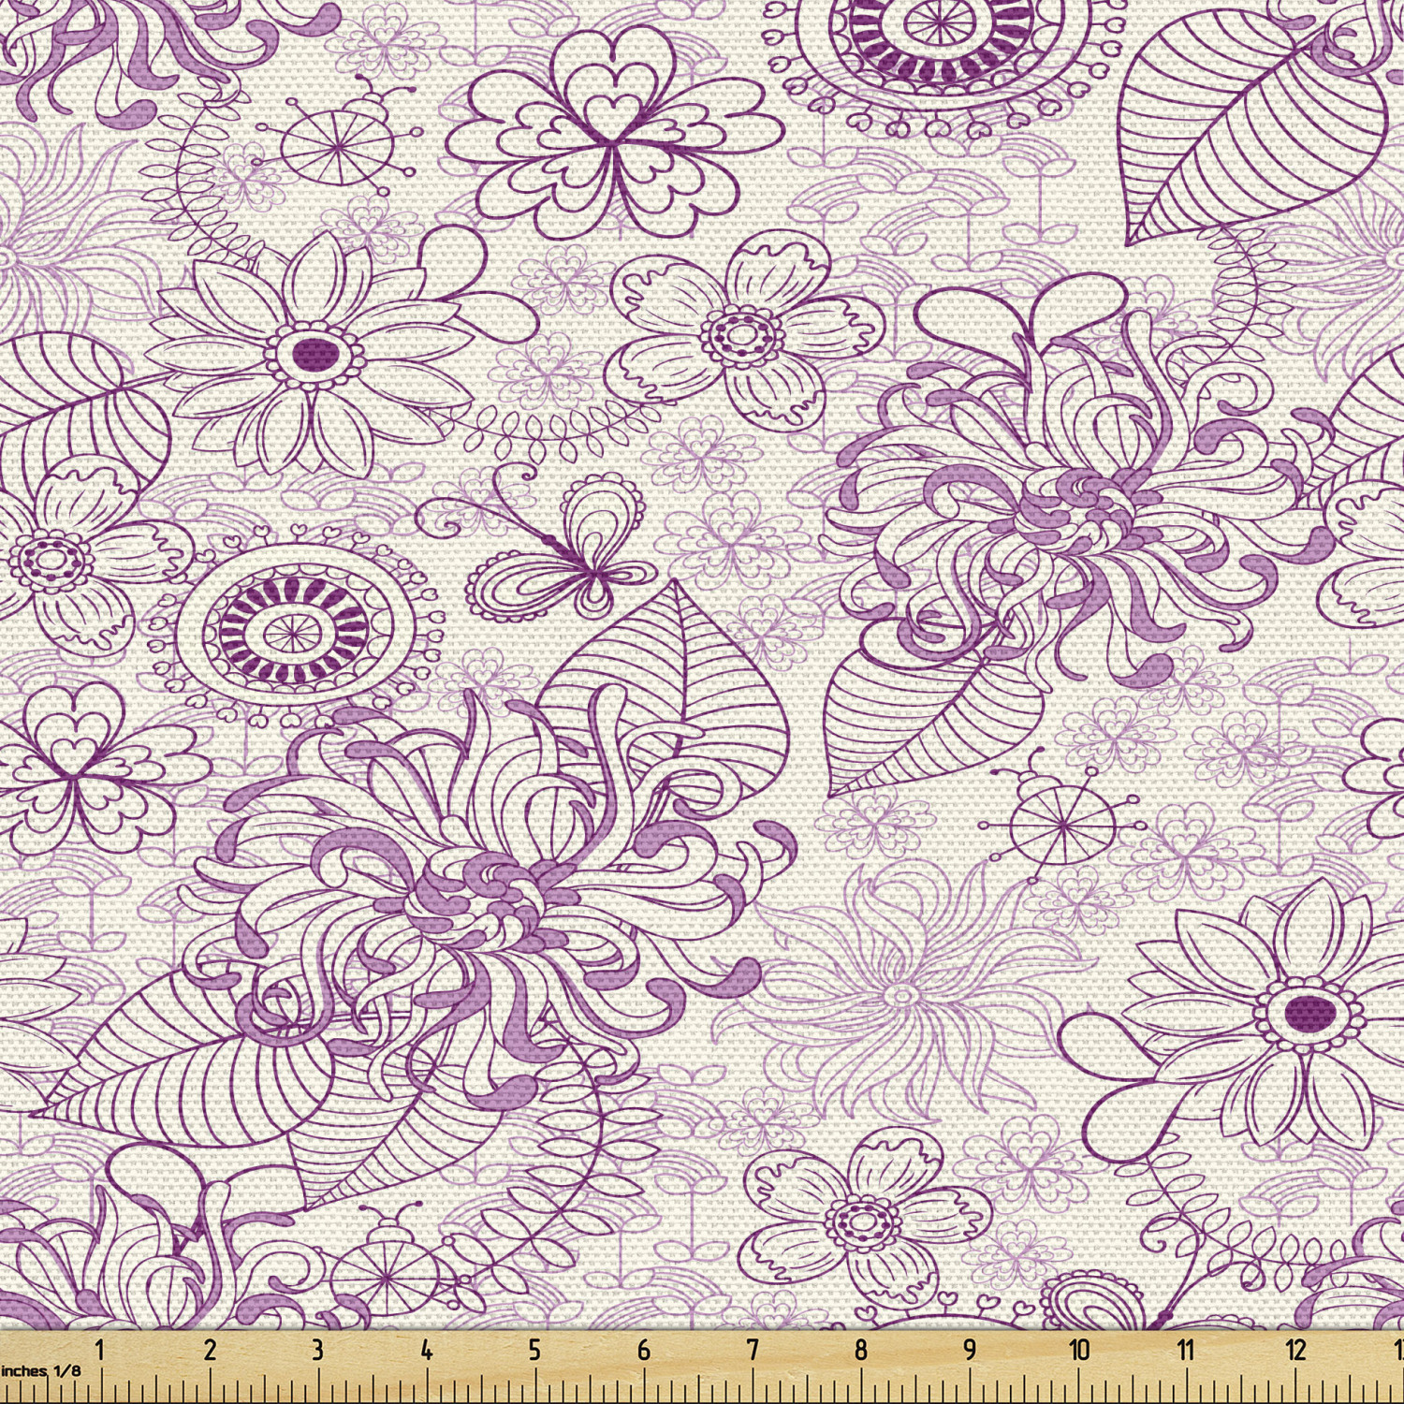Screen dimensions: 1404x1404
Task: Click the "inches 1/8" ruler label
Action: pyautogui.click(x=40, y=1370)
